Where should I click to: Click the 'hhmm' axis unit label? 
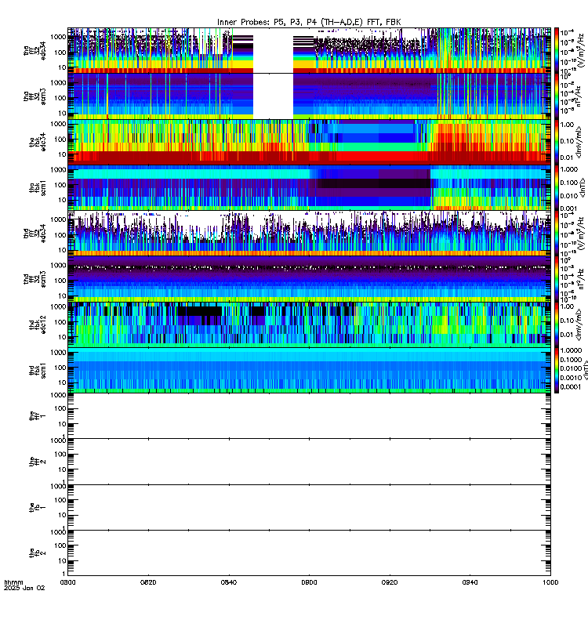pyautogui.click(x=13, y=582)
